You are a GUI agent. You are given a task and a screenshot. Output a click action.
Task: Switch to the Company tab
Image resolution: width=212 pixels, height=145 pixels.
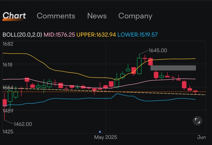coord(135,16)
